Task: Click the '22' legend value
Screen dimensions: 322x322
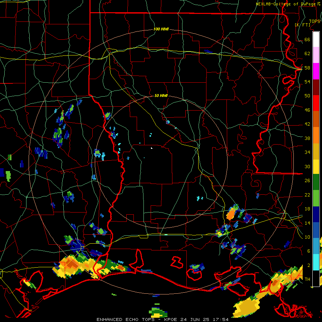Action: [x=307, y=195]
